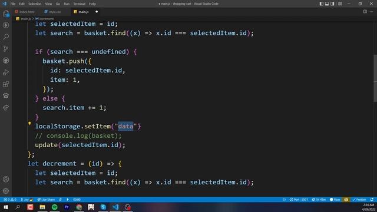Open errors and warnings in status bar
The image size is (377, 212).
[10, 200]
